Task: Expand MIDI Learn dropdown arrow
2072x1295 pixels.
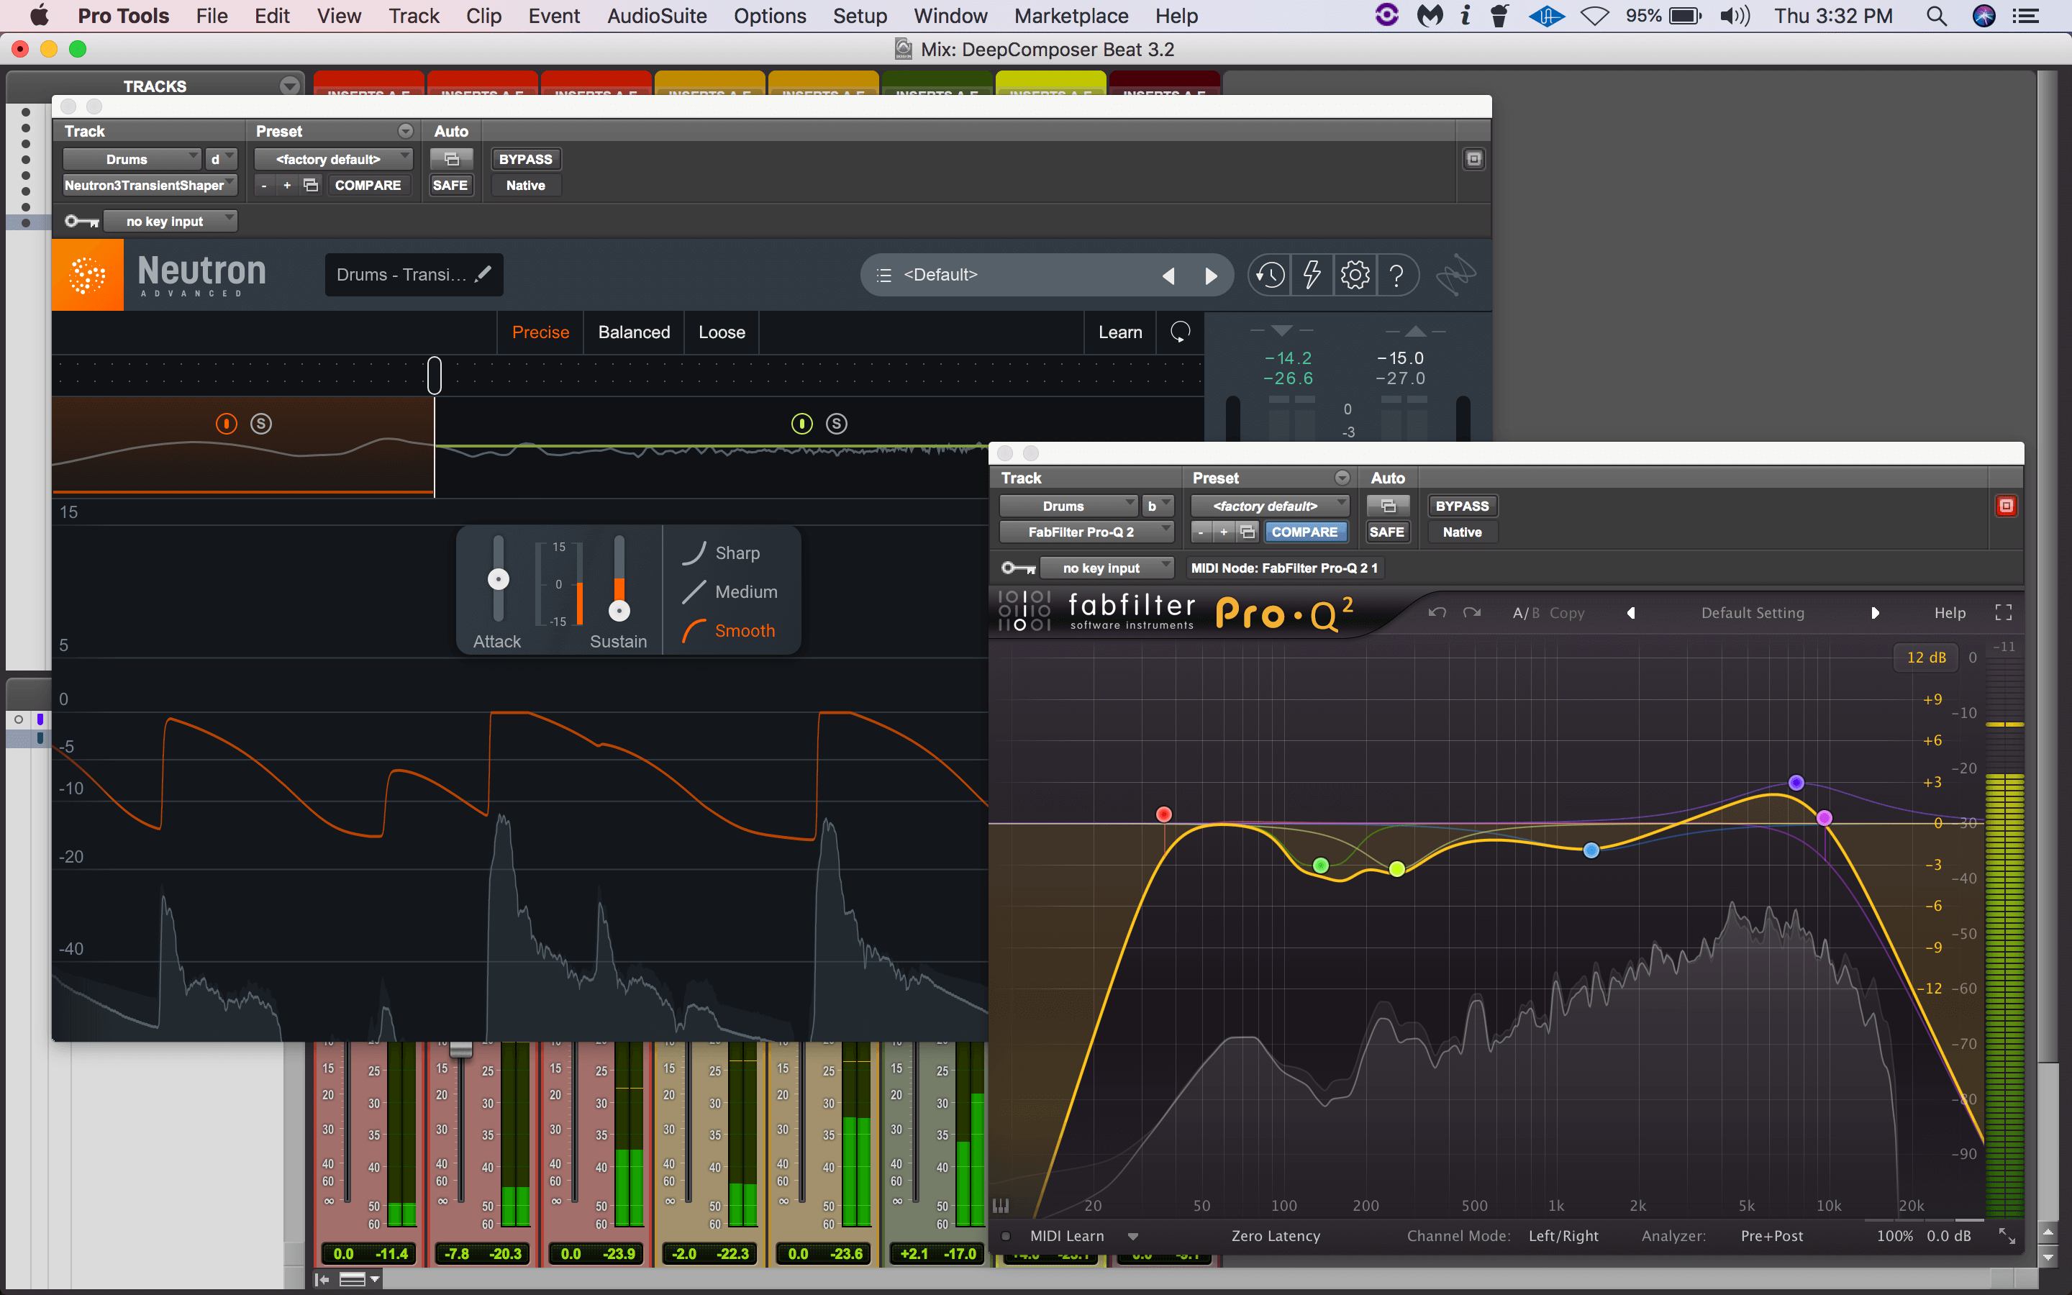Action: (x=1132, y=1236)
